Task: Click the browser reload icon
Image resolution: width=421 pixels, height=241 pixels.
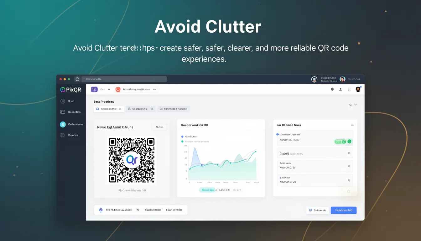Action: click(77, 79)
